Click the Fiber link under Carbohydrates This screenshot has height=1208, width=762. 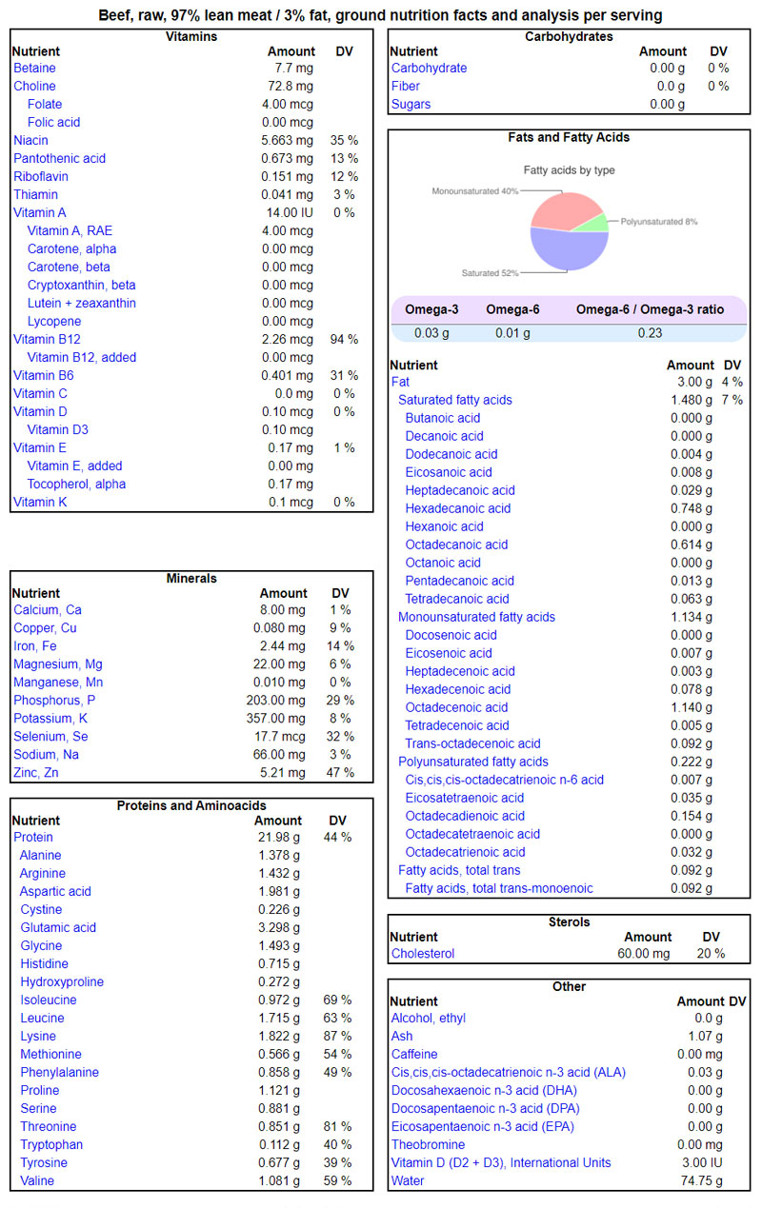pos(407,86)
